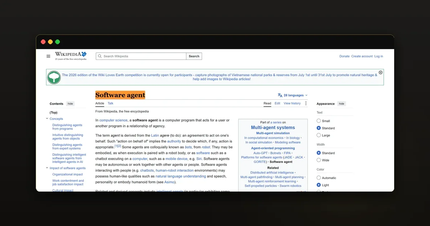430x226 pixels.
Task: Select the Read tab
Action: (267, 103)
